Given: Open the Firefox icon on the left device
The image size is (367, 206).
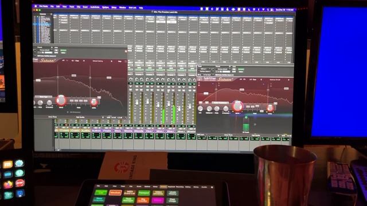Looking at the screenshot, I should (x=7, y=184).
